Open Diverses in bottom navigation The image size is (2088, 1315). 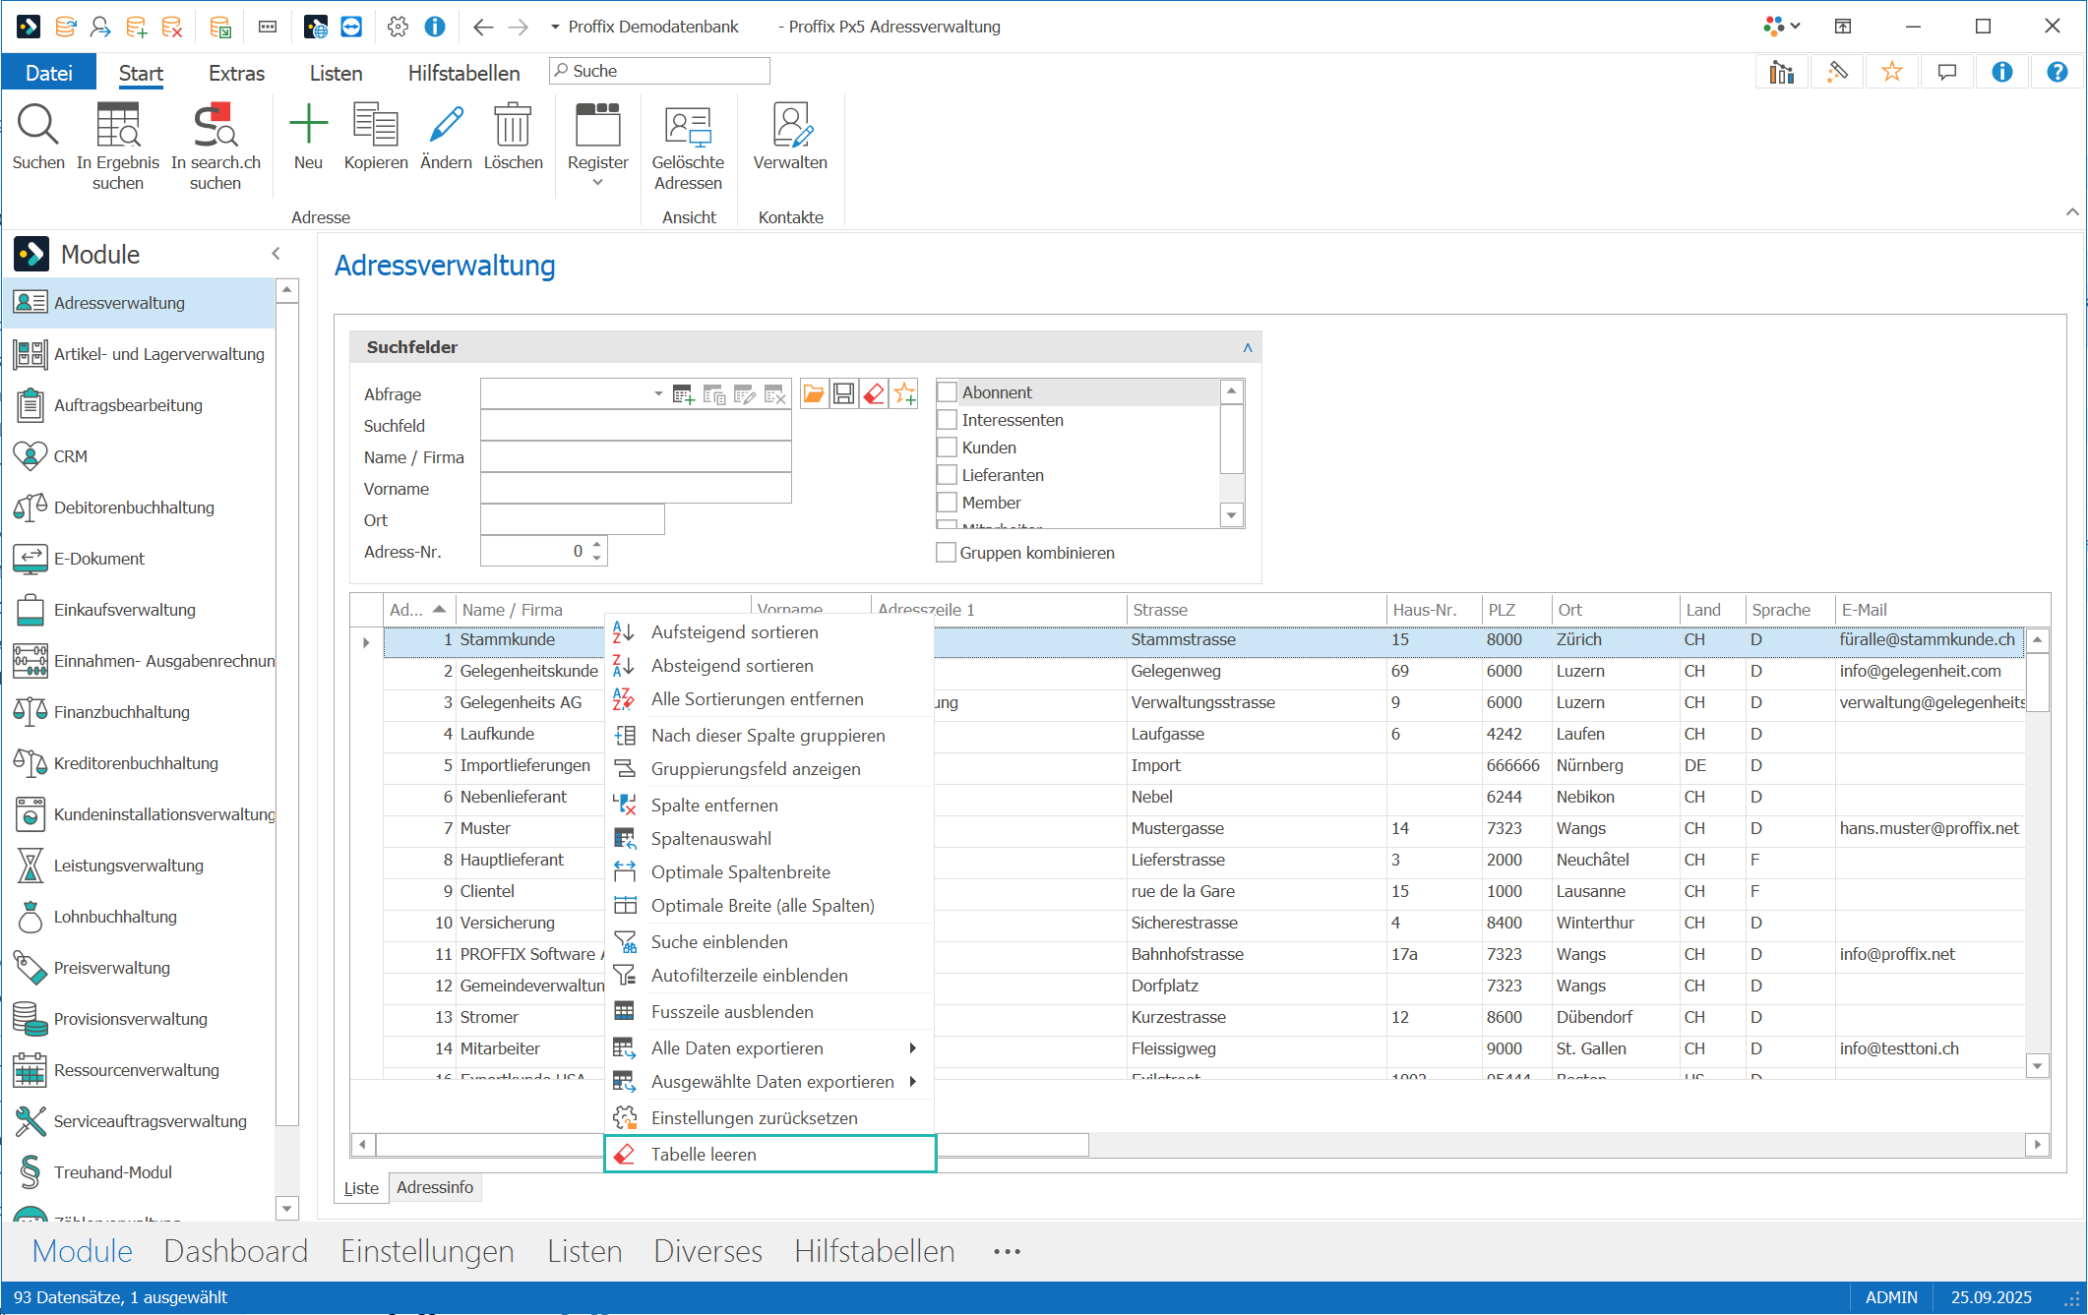tap(707, 1251)
